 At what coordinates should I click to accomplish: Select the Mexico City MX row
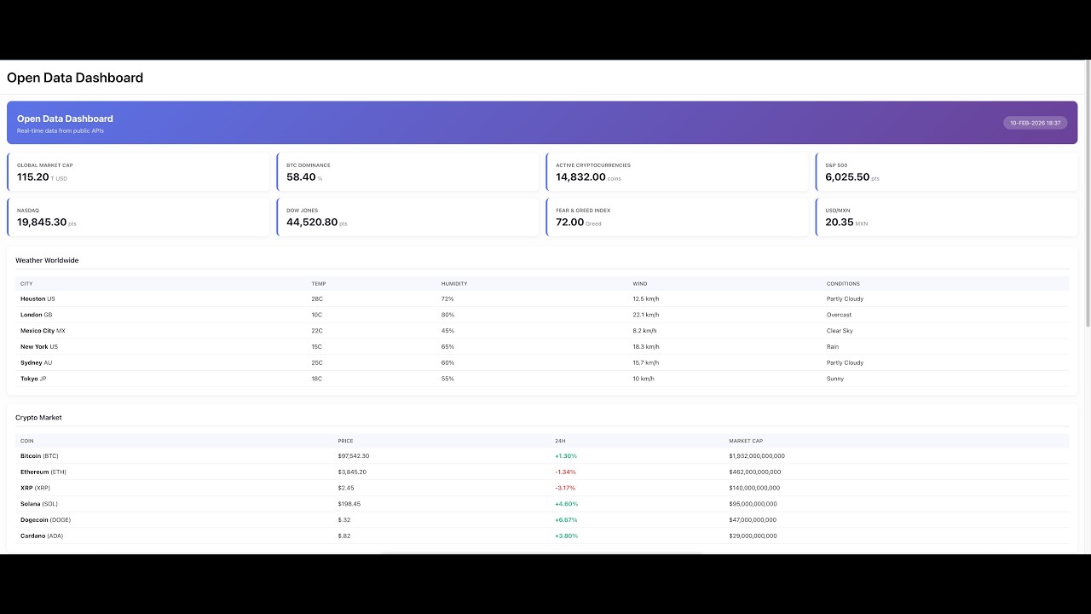(x=542, y=331)
